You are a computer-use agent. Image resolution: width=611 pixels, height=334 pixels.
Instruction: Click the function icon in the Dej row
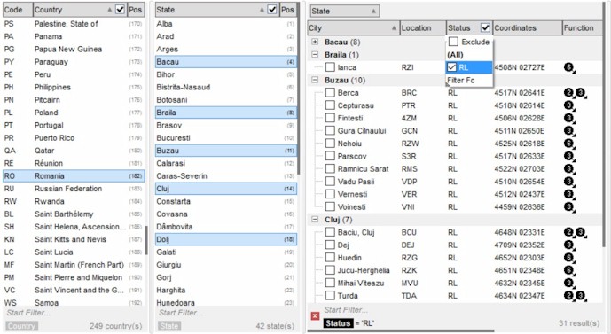[x=568, y=245]
